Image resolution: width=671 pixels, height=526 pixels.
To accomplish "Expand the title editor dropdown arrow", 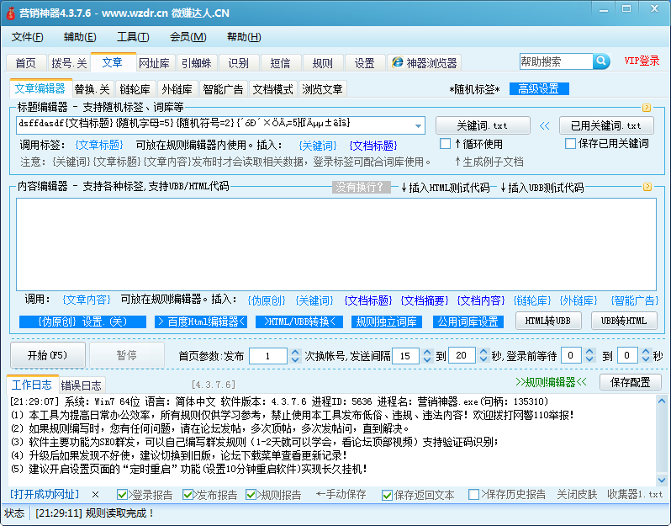I will pyautogui.click(x=418, y=126).
